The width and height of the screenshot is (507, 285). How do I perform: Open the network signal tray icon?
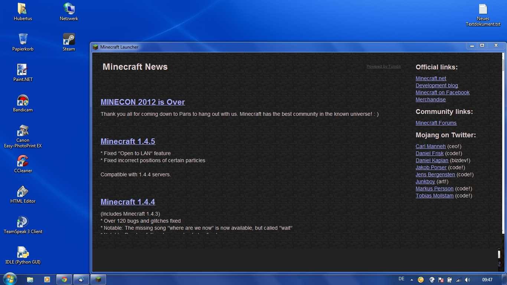pos(459,280)
